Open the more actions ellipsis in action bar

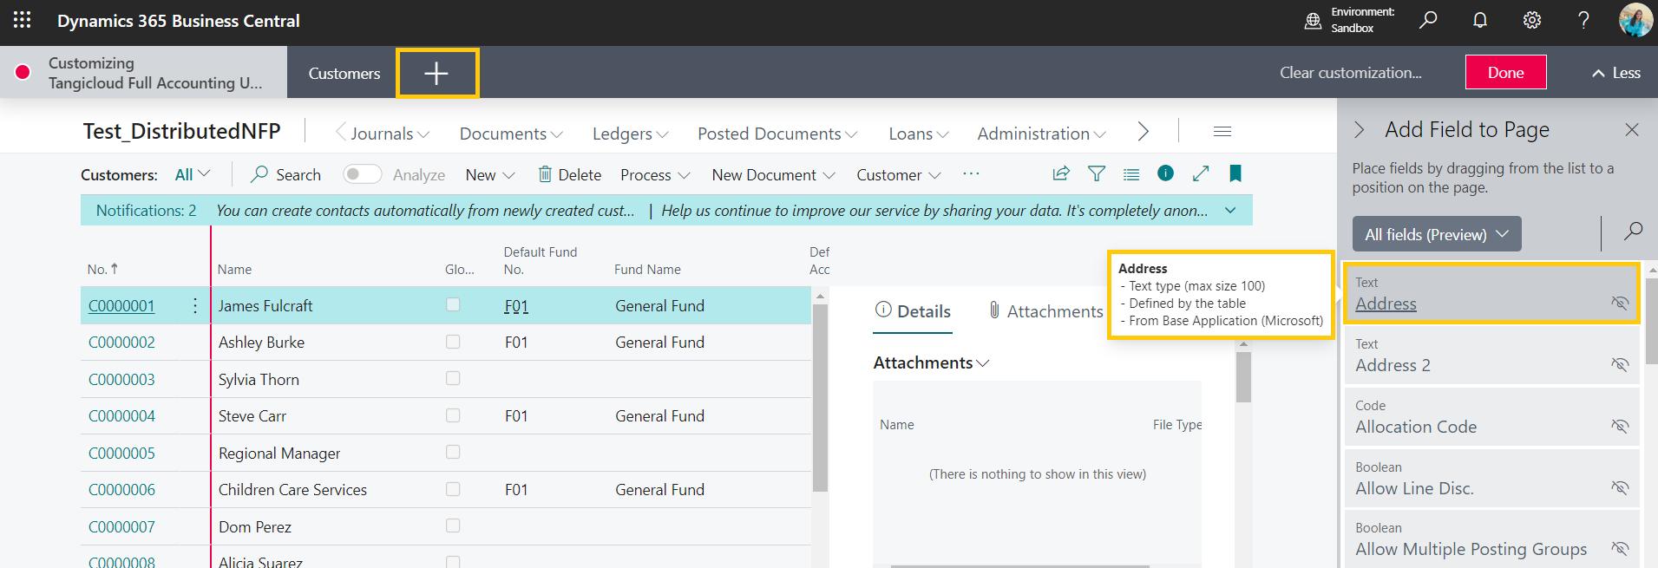point(971,174)
